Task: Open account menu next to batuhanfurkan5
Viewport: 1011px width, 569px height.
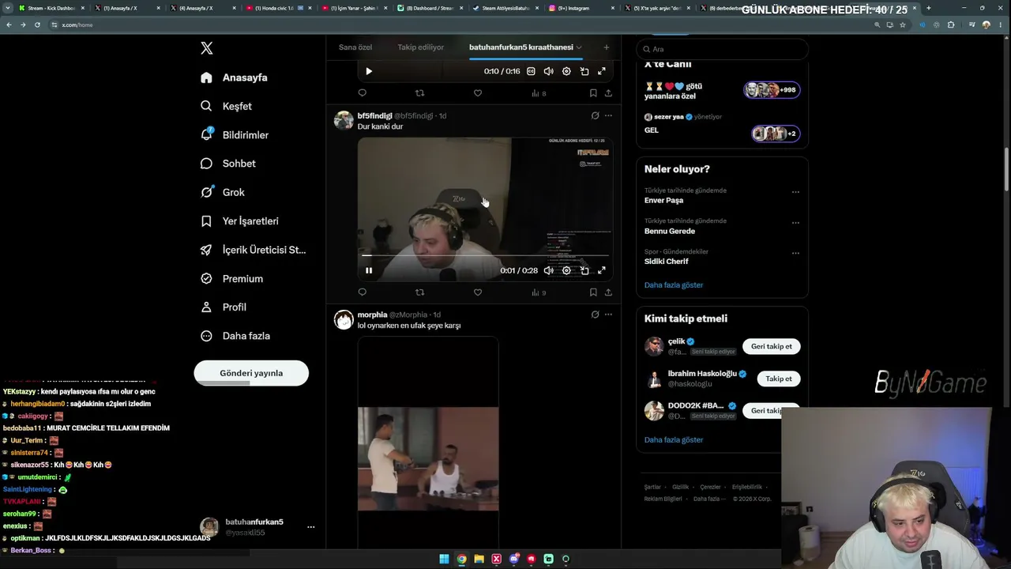Action: (x=310, y=527)
